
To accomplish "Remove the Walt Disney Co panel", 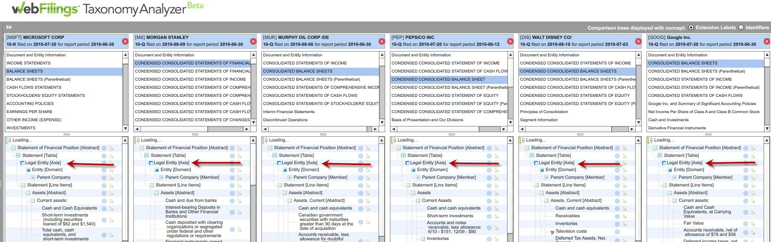I will (638, 41).
